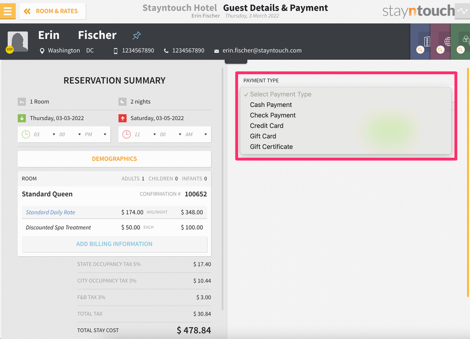
Task: Open the travel agent card tab with globe icon
Action: point(440,42)
